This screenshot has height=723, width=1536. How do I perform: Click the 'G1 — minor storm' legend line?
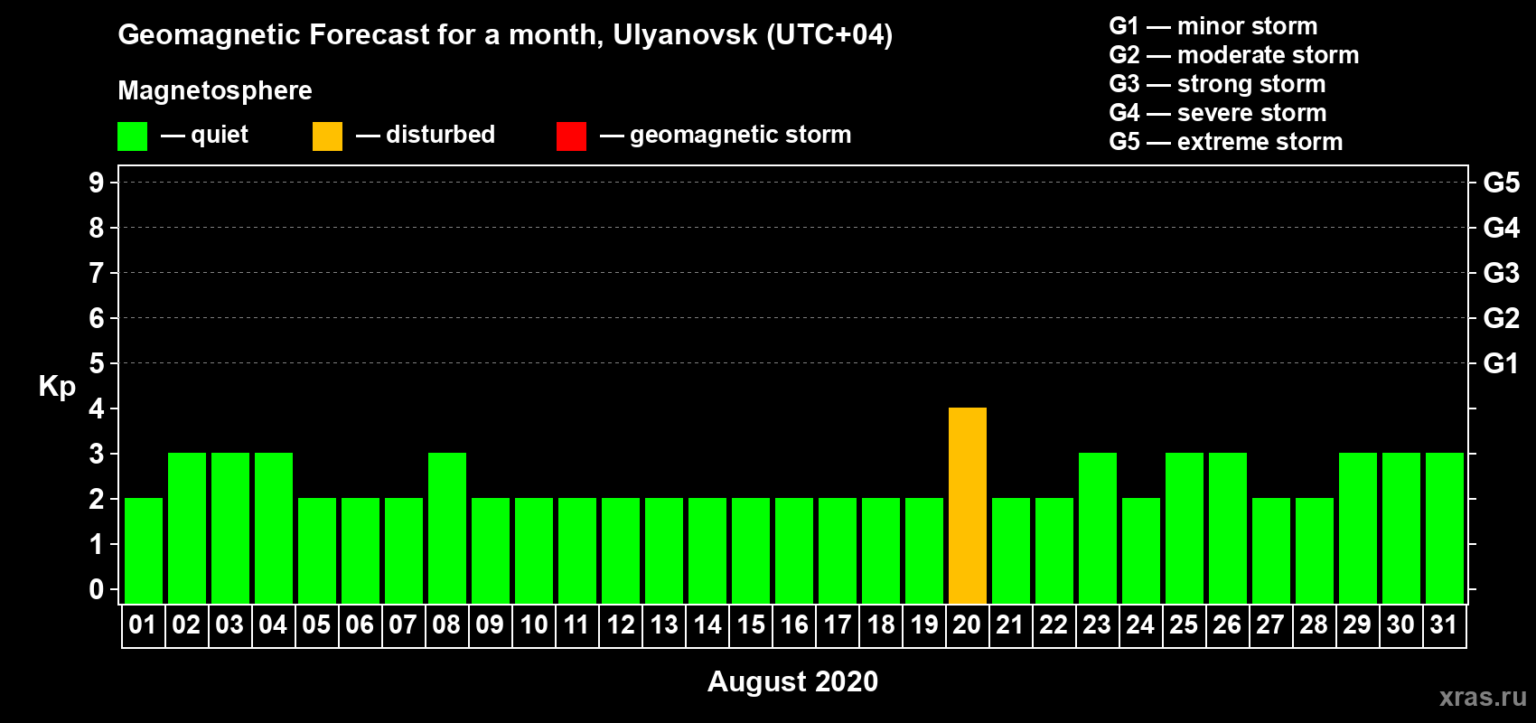[1213, 26]
